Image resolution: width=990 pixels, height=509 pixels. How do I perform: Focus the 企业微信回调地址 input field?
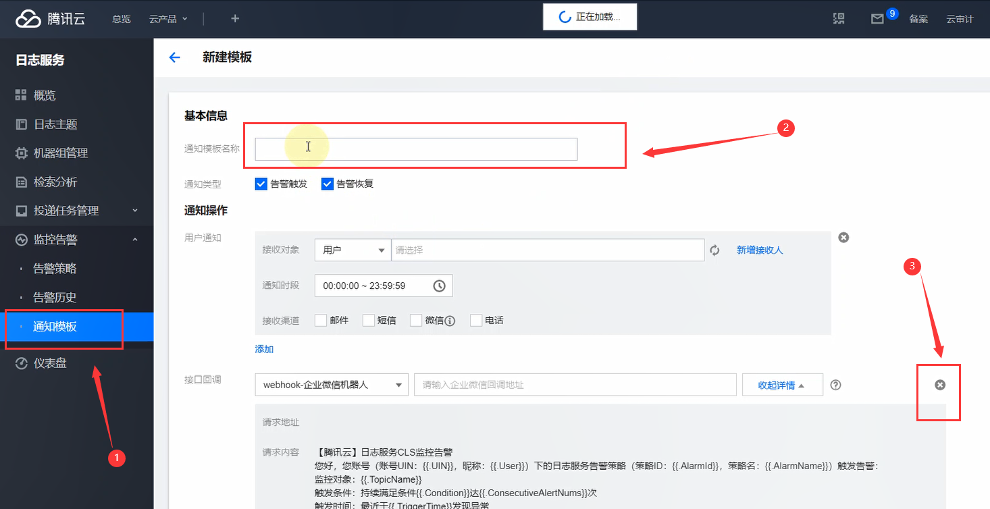pos(575,385)
